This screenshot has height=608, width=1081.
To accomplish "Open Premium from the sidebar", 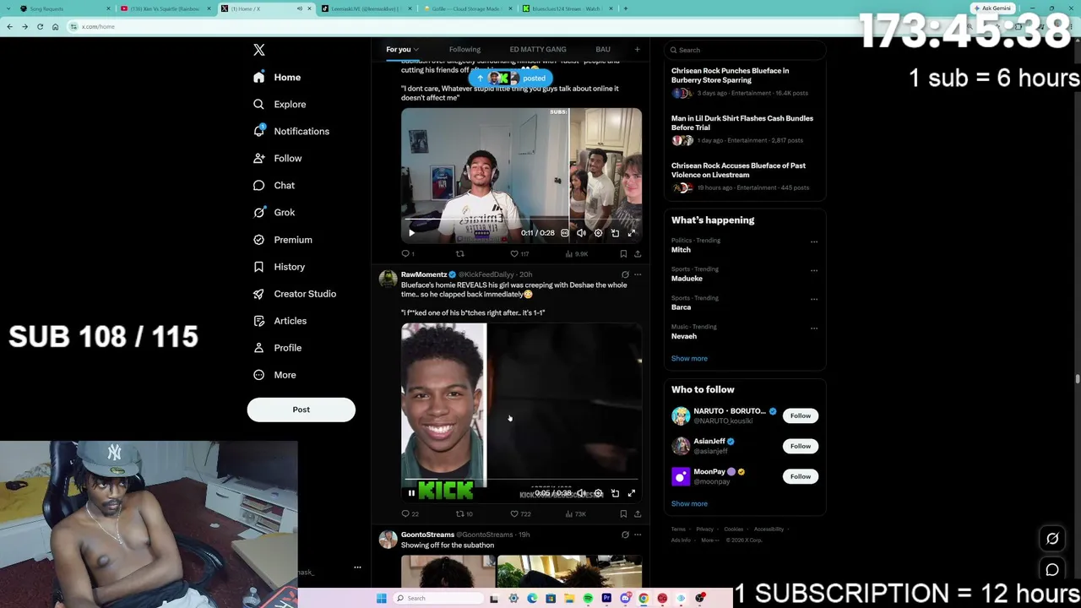I will point(283,239).
